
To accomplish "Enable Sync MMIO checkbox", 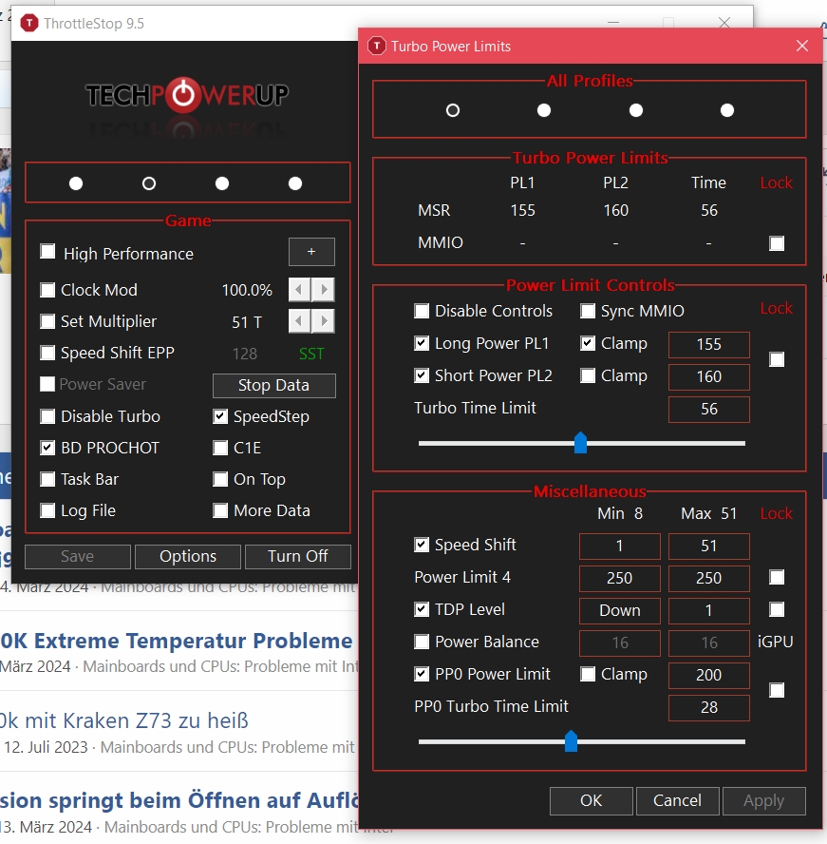I will 588,311.
